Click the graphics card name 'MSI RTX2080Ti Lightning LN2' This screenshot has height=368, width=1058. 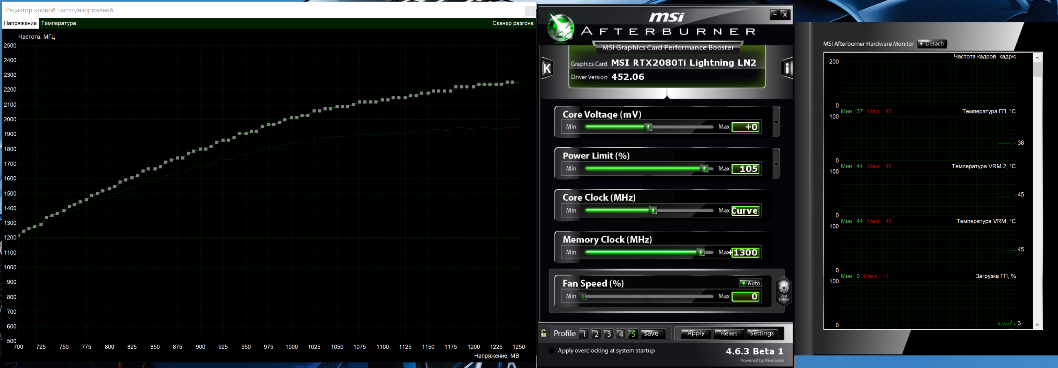[683, 63]
